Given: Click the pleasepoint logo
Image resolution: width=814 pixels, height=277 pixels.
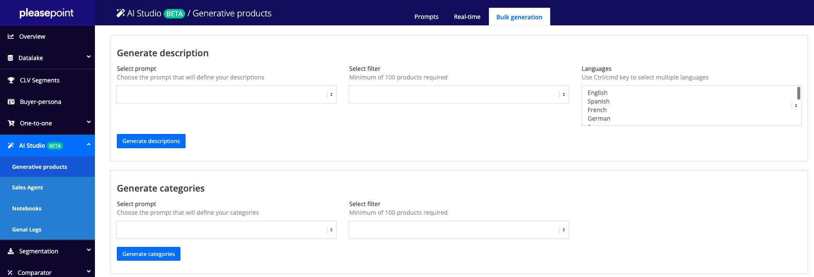Looking at the screenshot, I should tap(46, 13).
